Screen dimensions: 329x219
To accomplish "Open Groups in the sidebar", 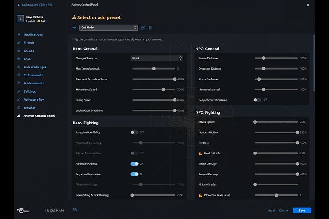I will 28,51.
